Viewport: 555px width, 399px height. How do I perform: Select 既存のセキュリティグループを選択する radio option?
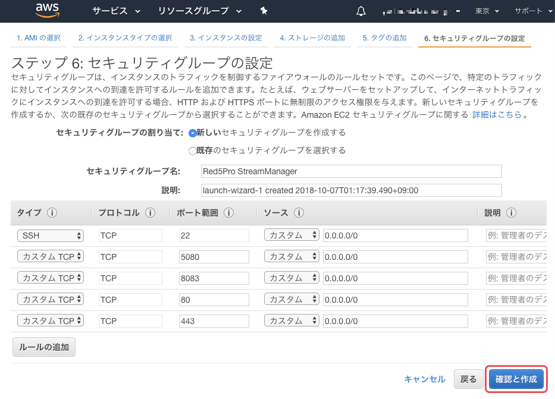pyautogui.click(x=192, y=150)
